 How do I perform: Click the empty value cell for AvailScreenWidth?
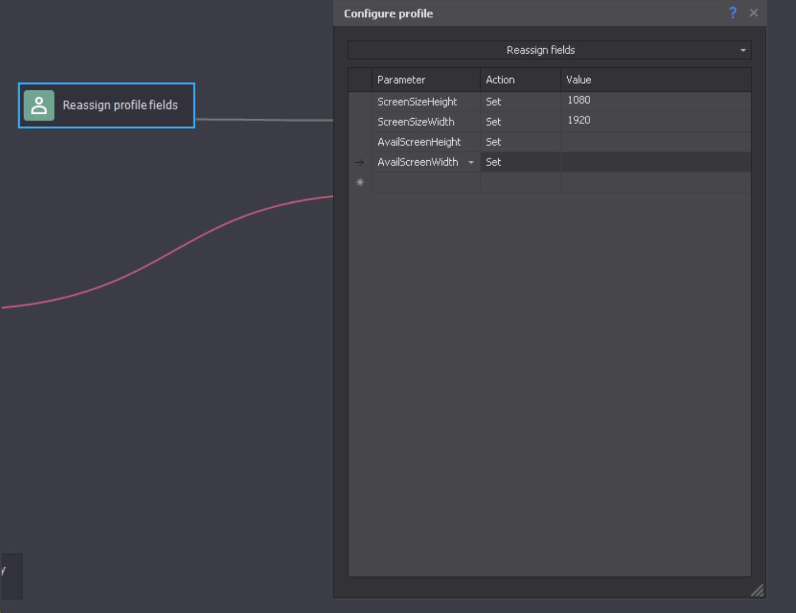tap(656, 162)
